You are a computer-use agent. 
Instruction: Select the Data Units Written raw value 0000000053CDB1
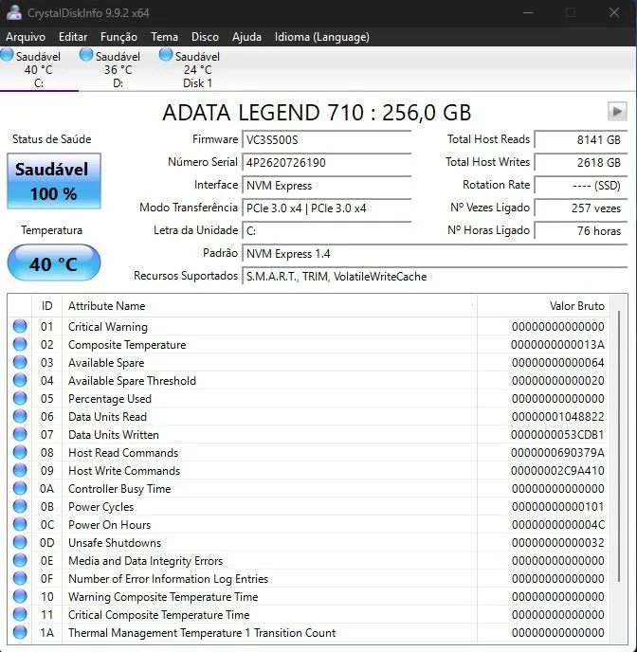click(557, 435)
